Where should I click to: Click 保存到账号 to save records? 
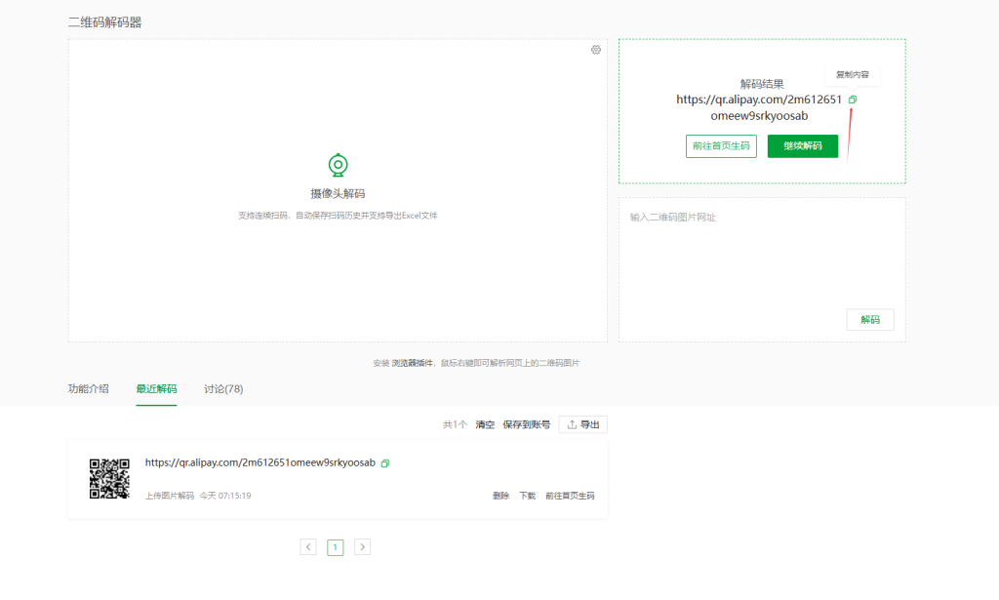pyautogui.click(x=526, y=425)
